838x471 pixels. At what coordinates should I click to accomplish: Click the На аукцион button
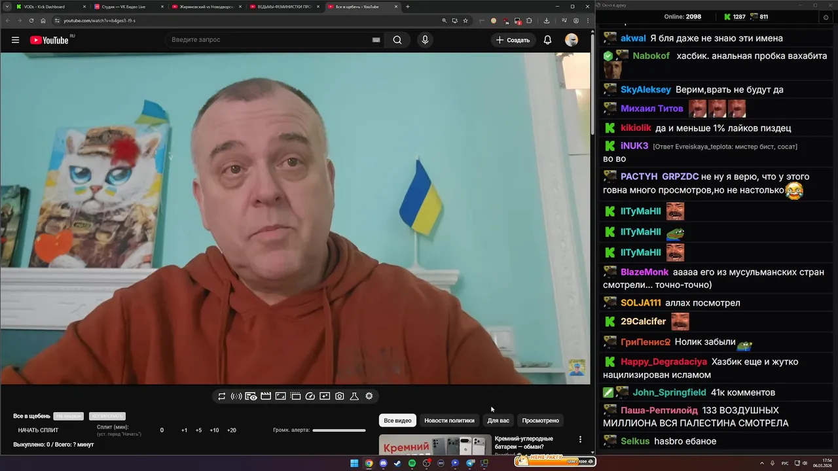coord(69,416)
